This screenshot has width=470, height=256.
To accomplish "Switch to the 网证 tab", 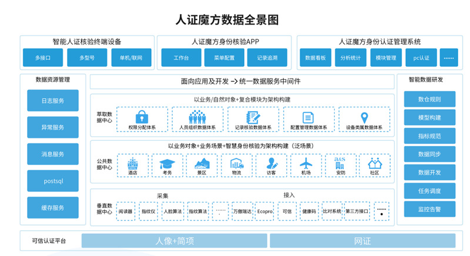I will click(x=362, y=241).
